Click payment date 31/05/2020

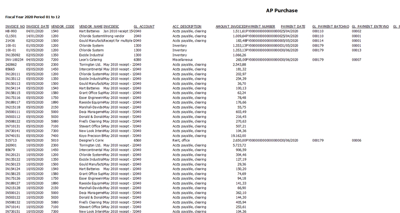tap(289, 46)
